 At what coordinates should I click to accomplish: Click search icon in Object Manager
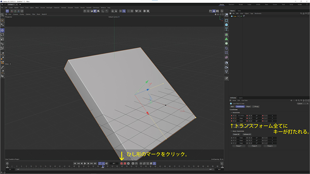pos(301,13)
